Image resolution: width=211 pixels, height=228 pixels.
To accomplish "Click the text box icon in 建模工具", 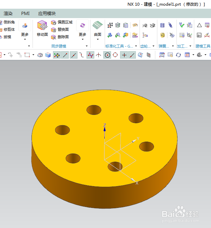I will tap(199, 35).
